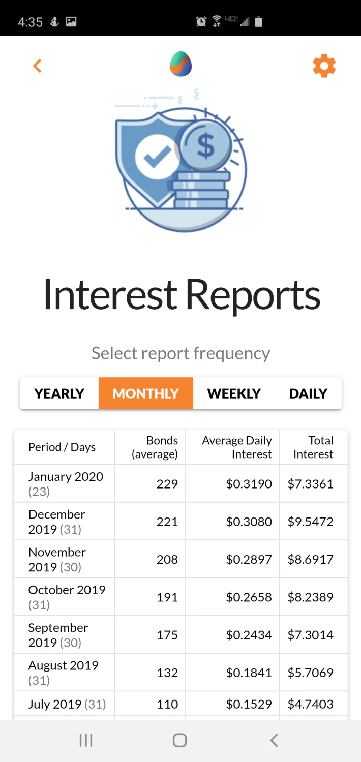The width and height of the screenshot is (361, 762).
Task: Tap the colorful app logo
Action: click(x=180, y=65)
